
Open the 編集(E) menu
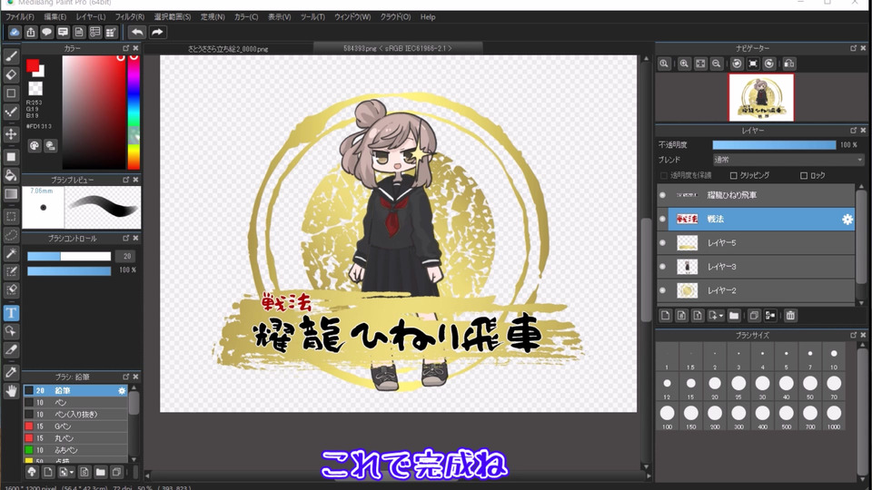(x=55, y=17)
